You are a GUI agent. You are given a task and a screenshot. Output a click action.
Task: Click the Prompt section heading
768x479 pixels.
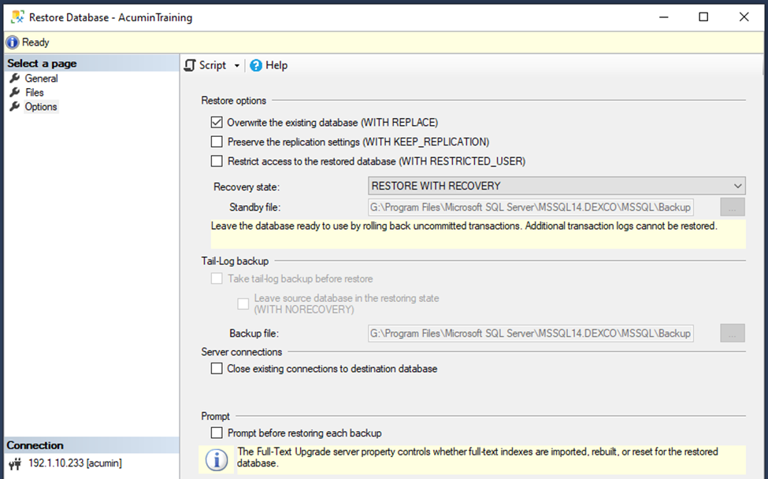[216, 416]
